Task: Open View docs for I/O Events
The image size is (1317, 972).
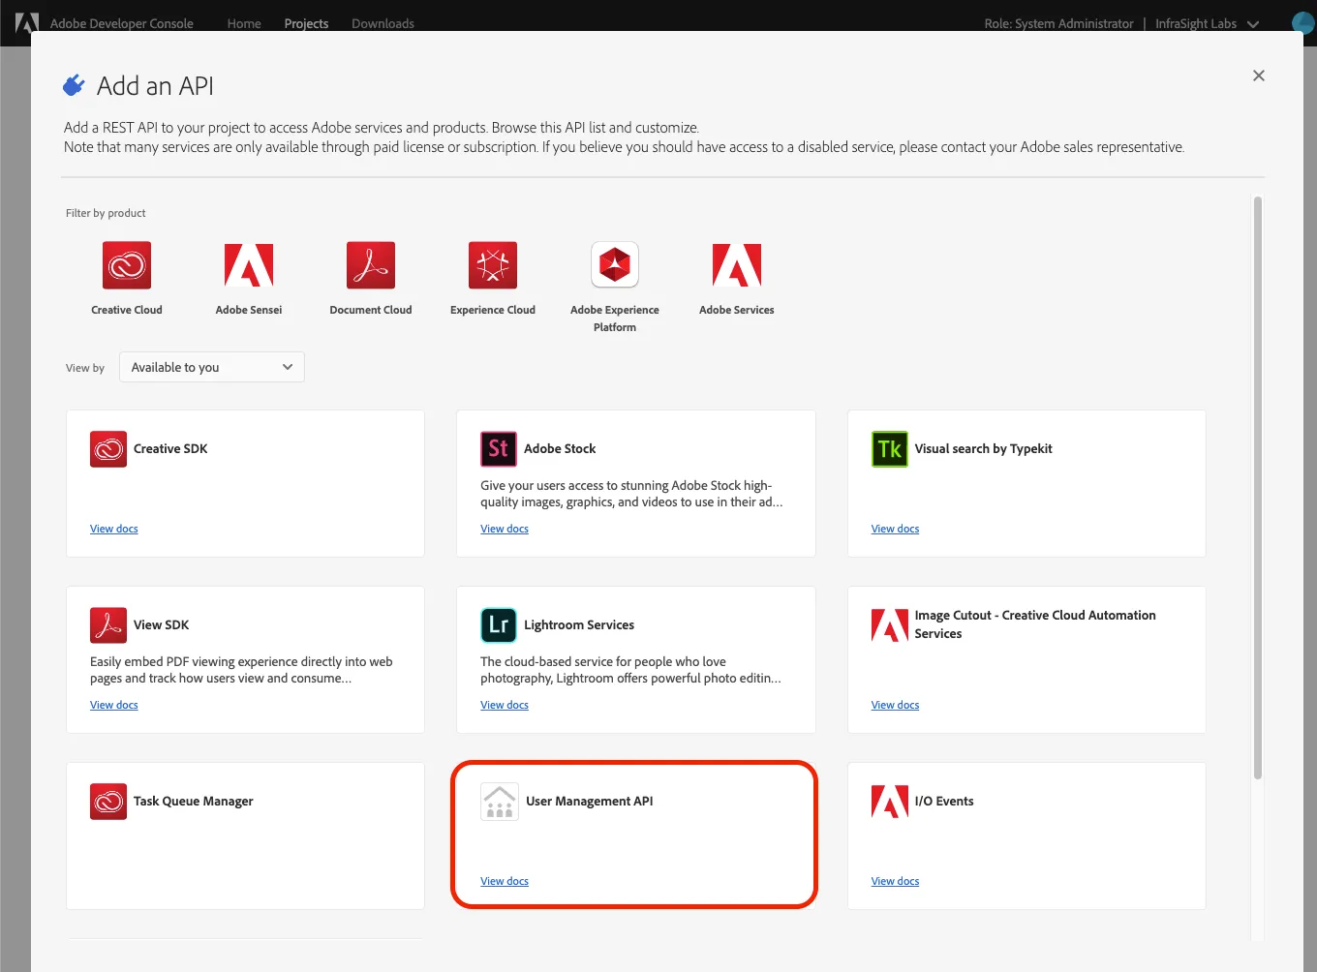Action: pos(895,881)
